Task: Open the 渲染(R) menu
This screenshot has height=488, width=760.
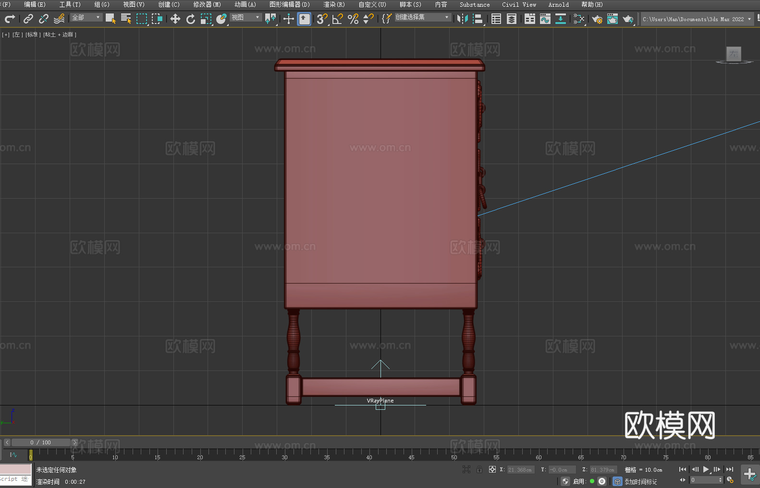Action: 334,4
